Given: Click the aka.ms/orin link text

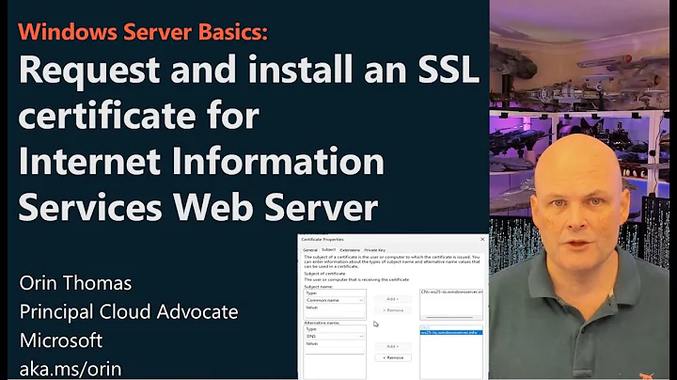Looking at the screenshot, I should pyautogui.click(x=71, y=370).
